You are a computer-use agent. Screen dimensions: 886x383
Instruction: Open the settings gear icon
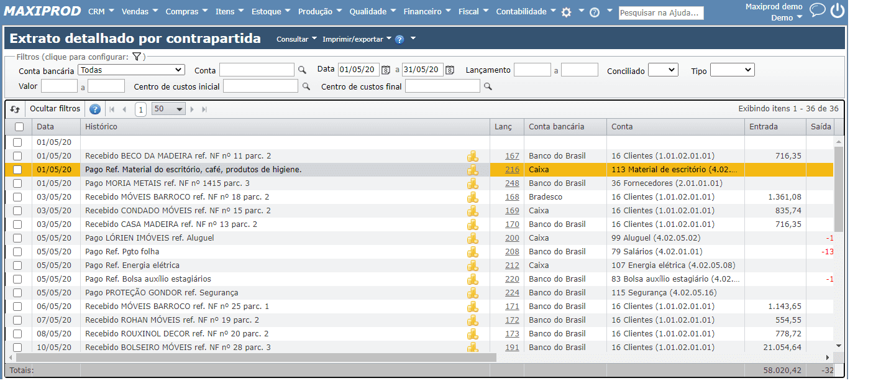[566, 12]
